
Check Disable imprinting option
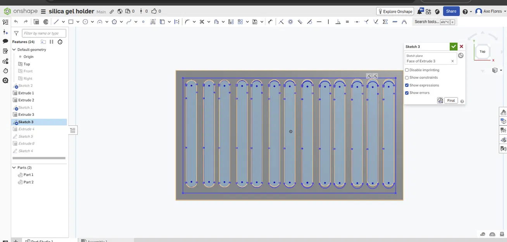(x=407, y=70)
